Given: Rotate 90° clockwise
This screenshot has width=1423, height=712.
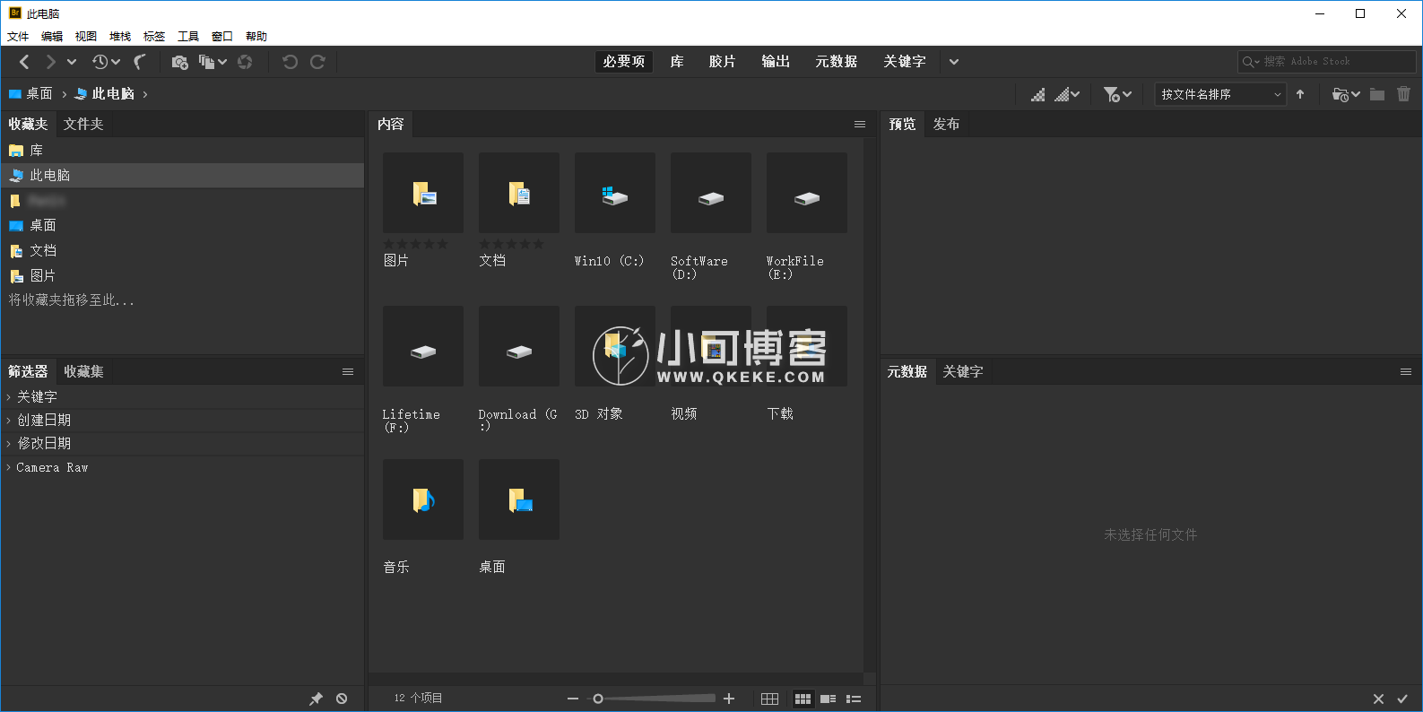Looking at the screenshot, I should pos(317,62).
